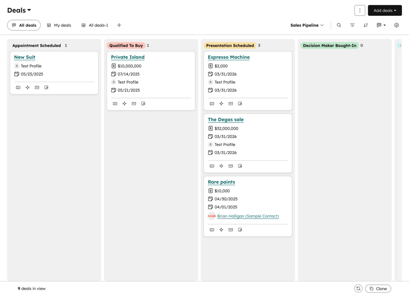
Task: Open the preview icon on the Rare paints card
Action: pyautogui.click(x=211, y=230)
